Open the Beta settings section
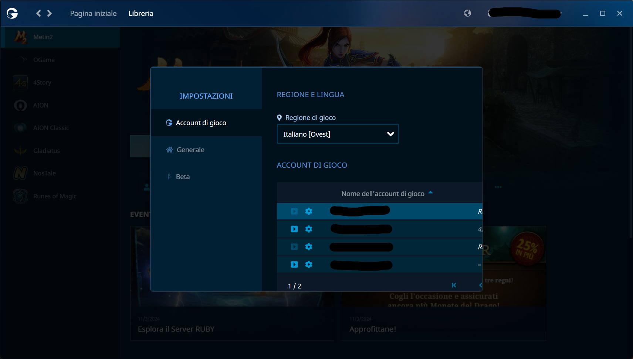Image resolution: width=633 pixels, height=359 pixels. (206, 177)
